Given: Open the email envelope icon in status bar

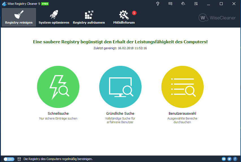Looking at the screenshot, I should [x=224, y=159].
